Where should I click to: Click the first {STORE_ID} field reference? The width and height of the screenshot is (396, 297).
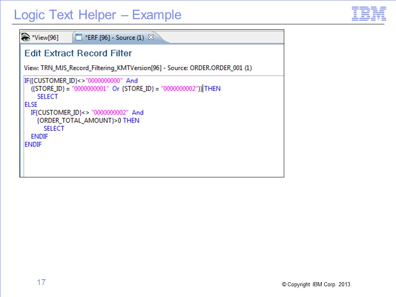point(49,89)
